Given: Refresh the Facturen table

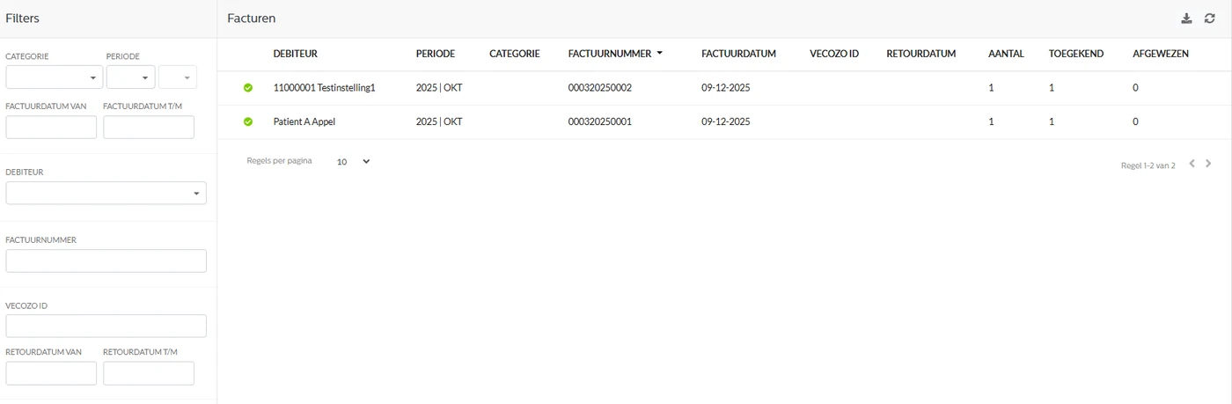Looking at the screenshot, I should point(1209,18).
